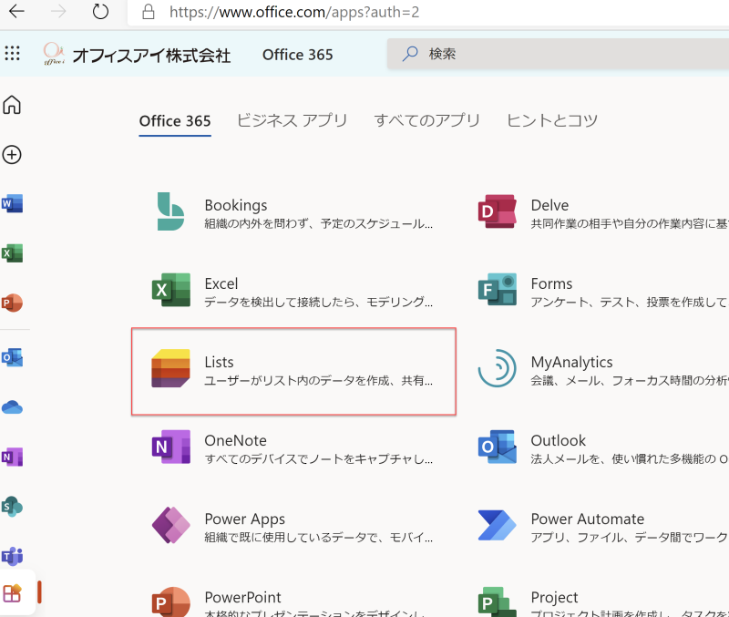The width and height of the screenshot is (729, 617).
Task: Click the Office 365 header title
Action: point(298,55)
